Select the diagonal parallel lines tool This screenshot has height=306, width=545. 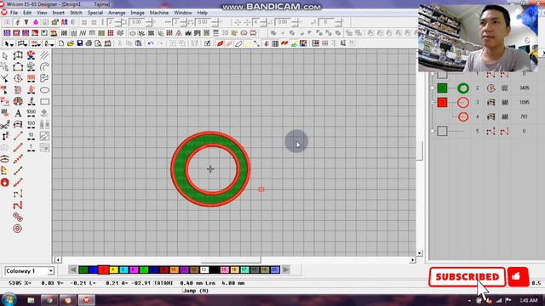coord(44,55)
